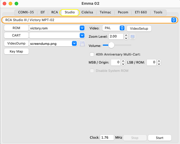This screenshot has height=144, width=180.
Task: Click the screendump.png filename field
Action: tap(50, 44)
